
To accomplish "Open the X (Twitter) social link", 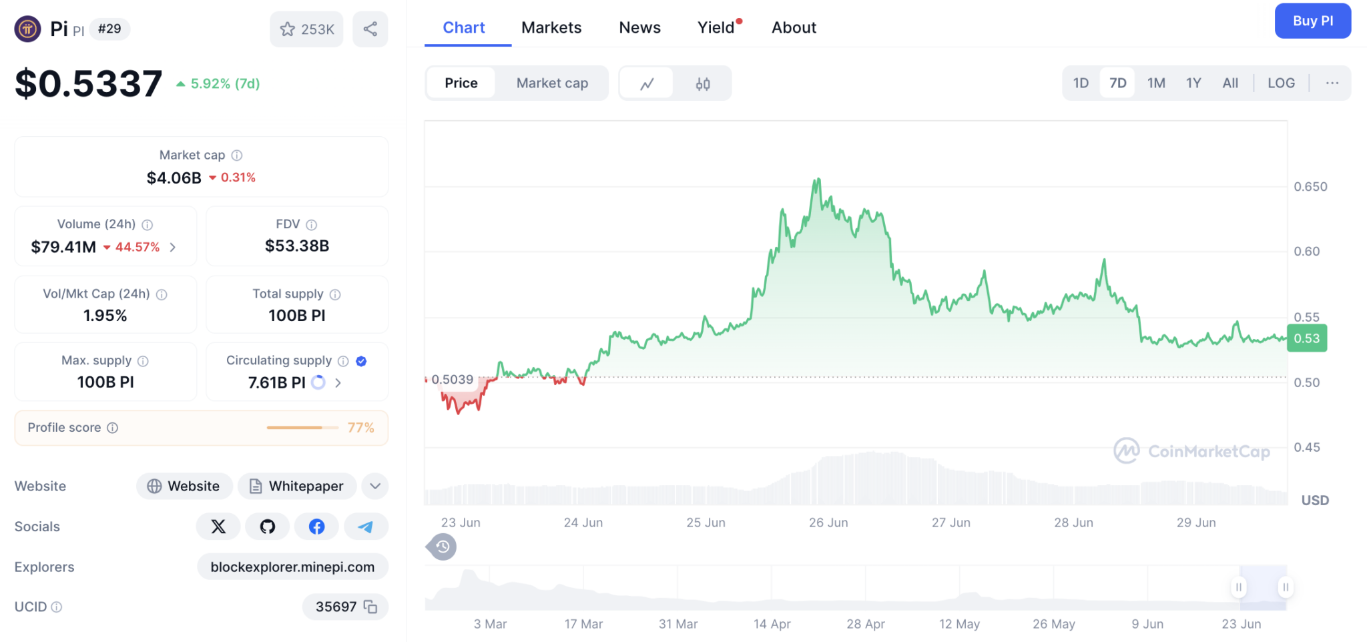I will click(218, 527).
